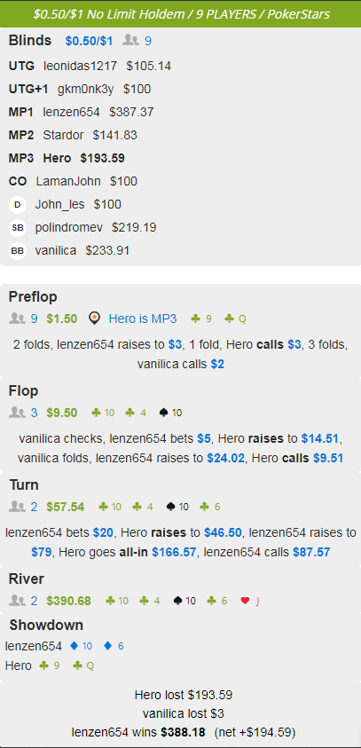Click the dealer button icon beside John_les
The height and width of the screenshot is (748, 361).
point(18,205)
